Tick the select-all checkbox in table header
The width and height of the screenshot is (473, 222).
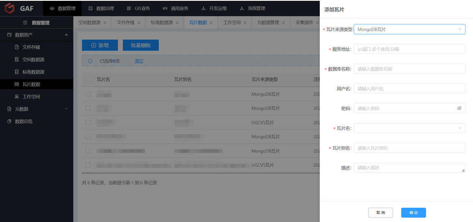[x=88, y=80]
